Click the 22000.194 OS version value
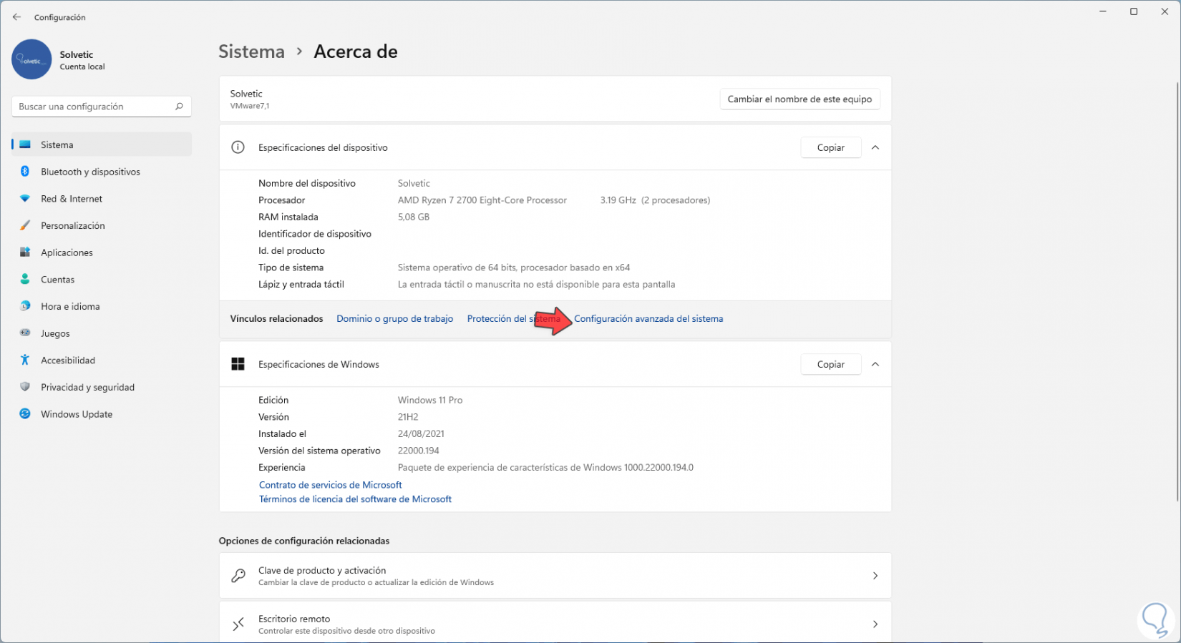This screenshot has height=643, width=1181. (x=419, y=451)
